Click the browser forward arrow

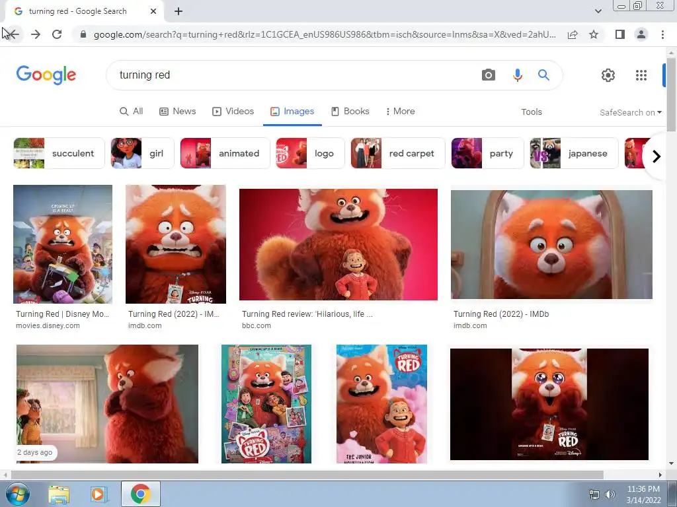36,34
